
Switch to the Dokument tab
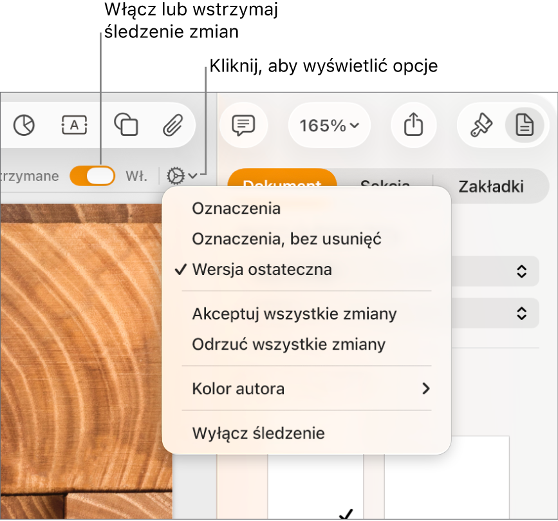[x=282, y=178]
